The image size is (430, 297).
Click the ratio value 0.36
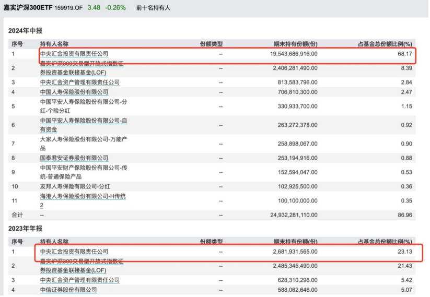coord(406,186)
